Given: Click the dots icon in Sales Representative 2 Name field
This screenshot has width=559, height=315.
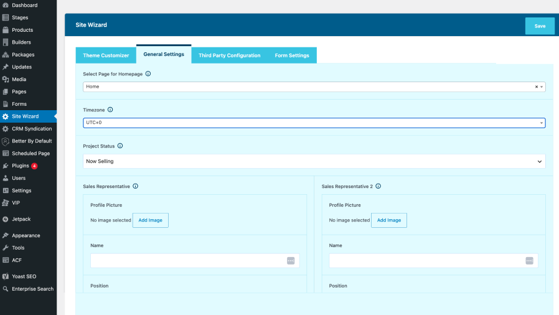Looking at the screenshot, I should (x=529, y=261).
